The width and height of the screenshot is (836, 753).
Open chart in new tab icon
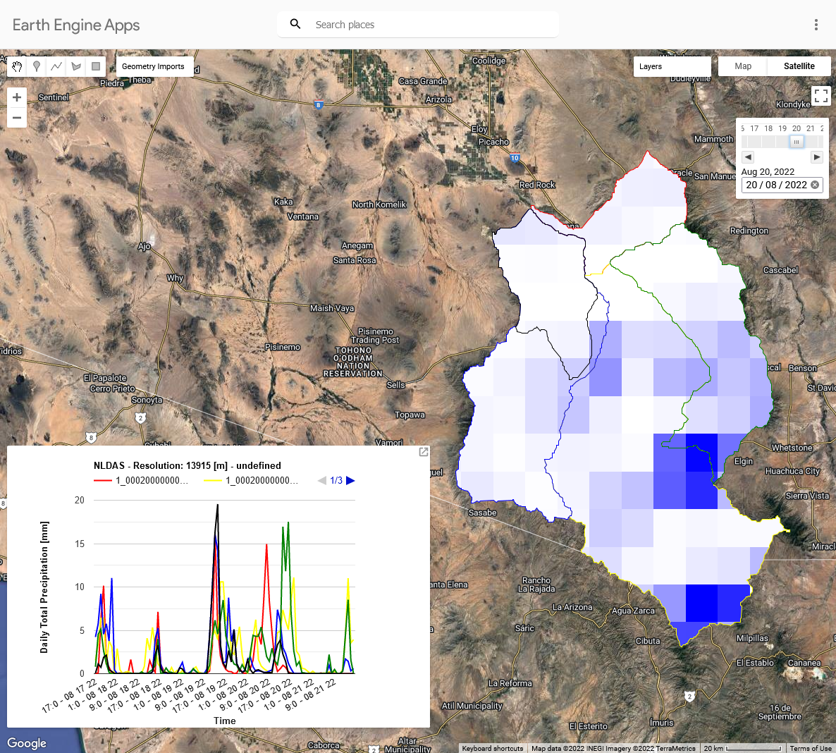pyautogui.click(x=424, y=452)
